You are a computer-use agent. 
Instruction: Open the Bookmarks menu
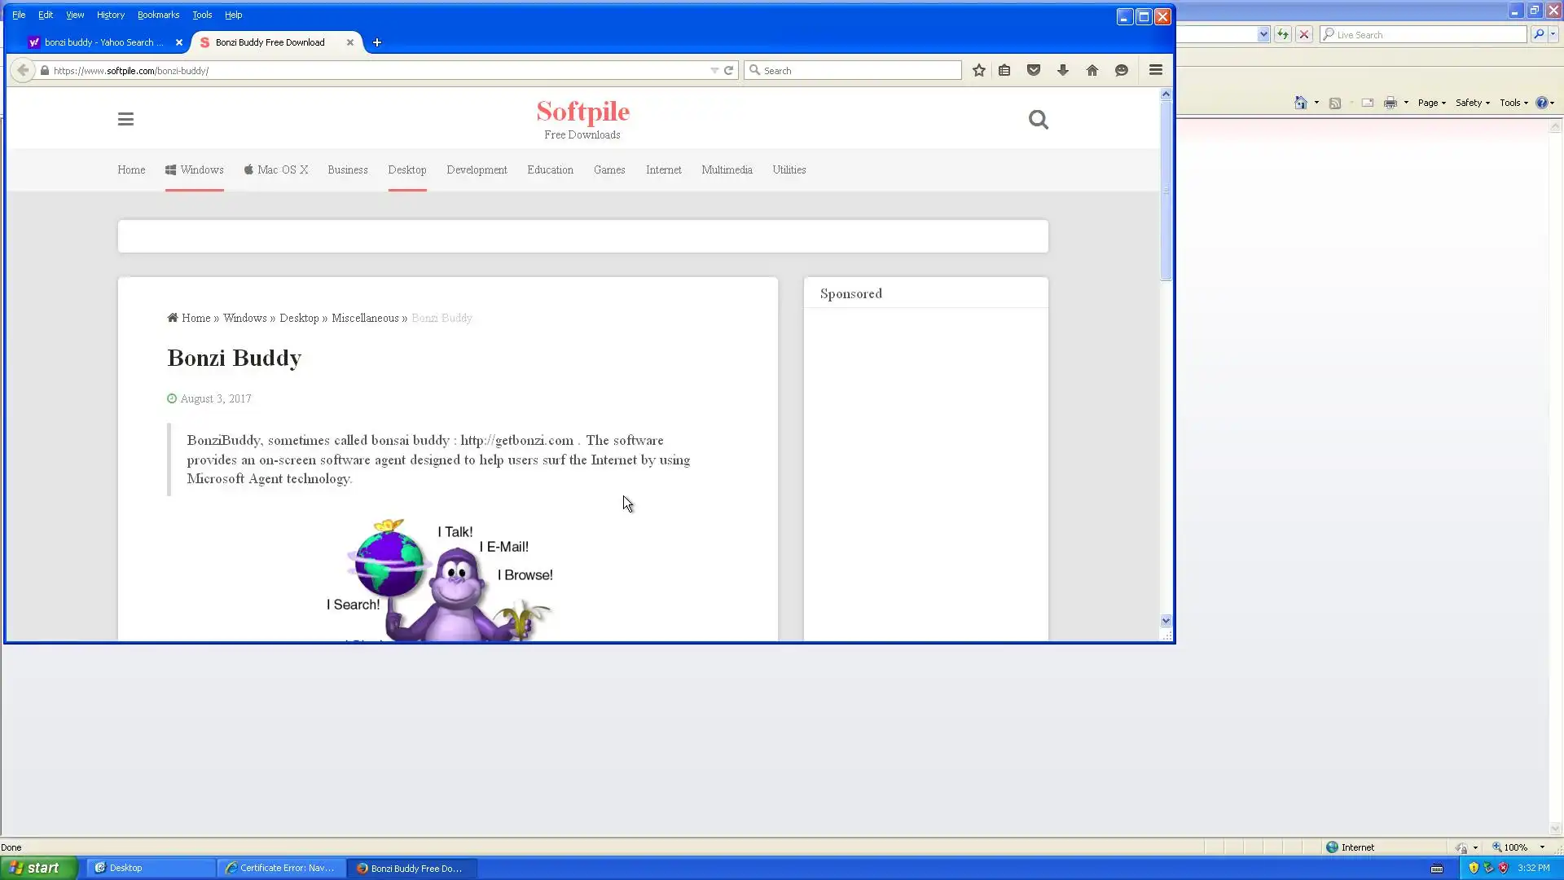click(x=158, y=15)
